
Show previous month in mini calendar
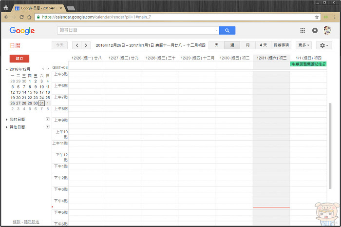pyautogui.click(x=43, y=69)
